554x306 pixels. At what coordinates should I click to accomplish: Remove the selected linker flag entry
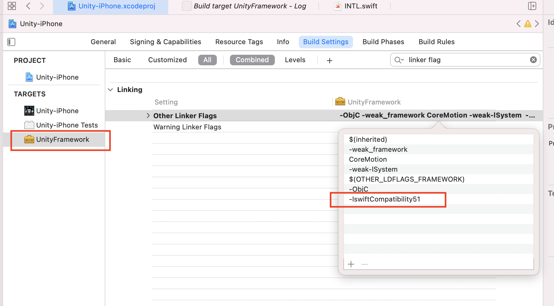(x=365, y=264)
